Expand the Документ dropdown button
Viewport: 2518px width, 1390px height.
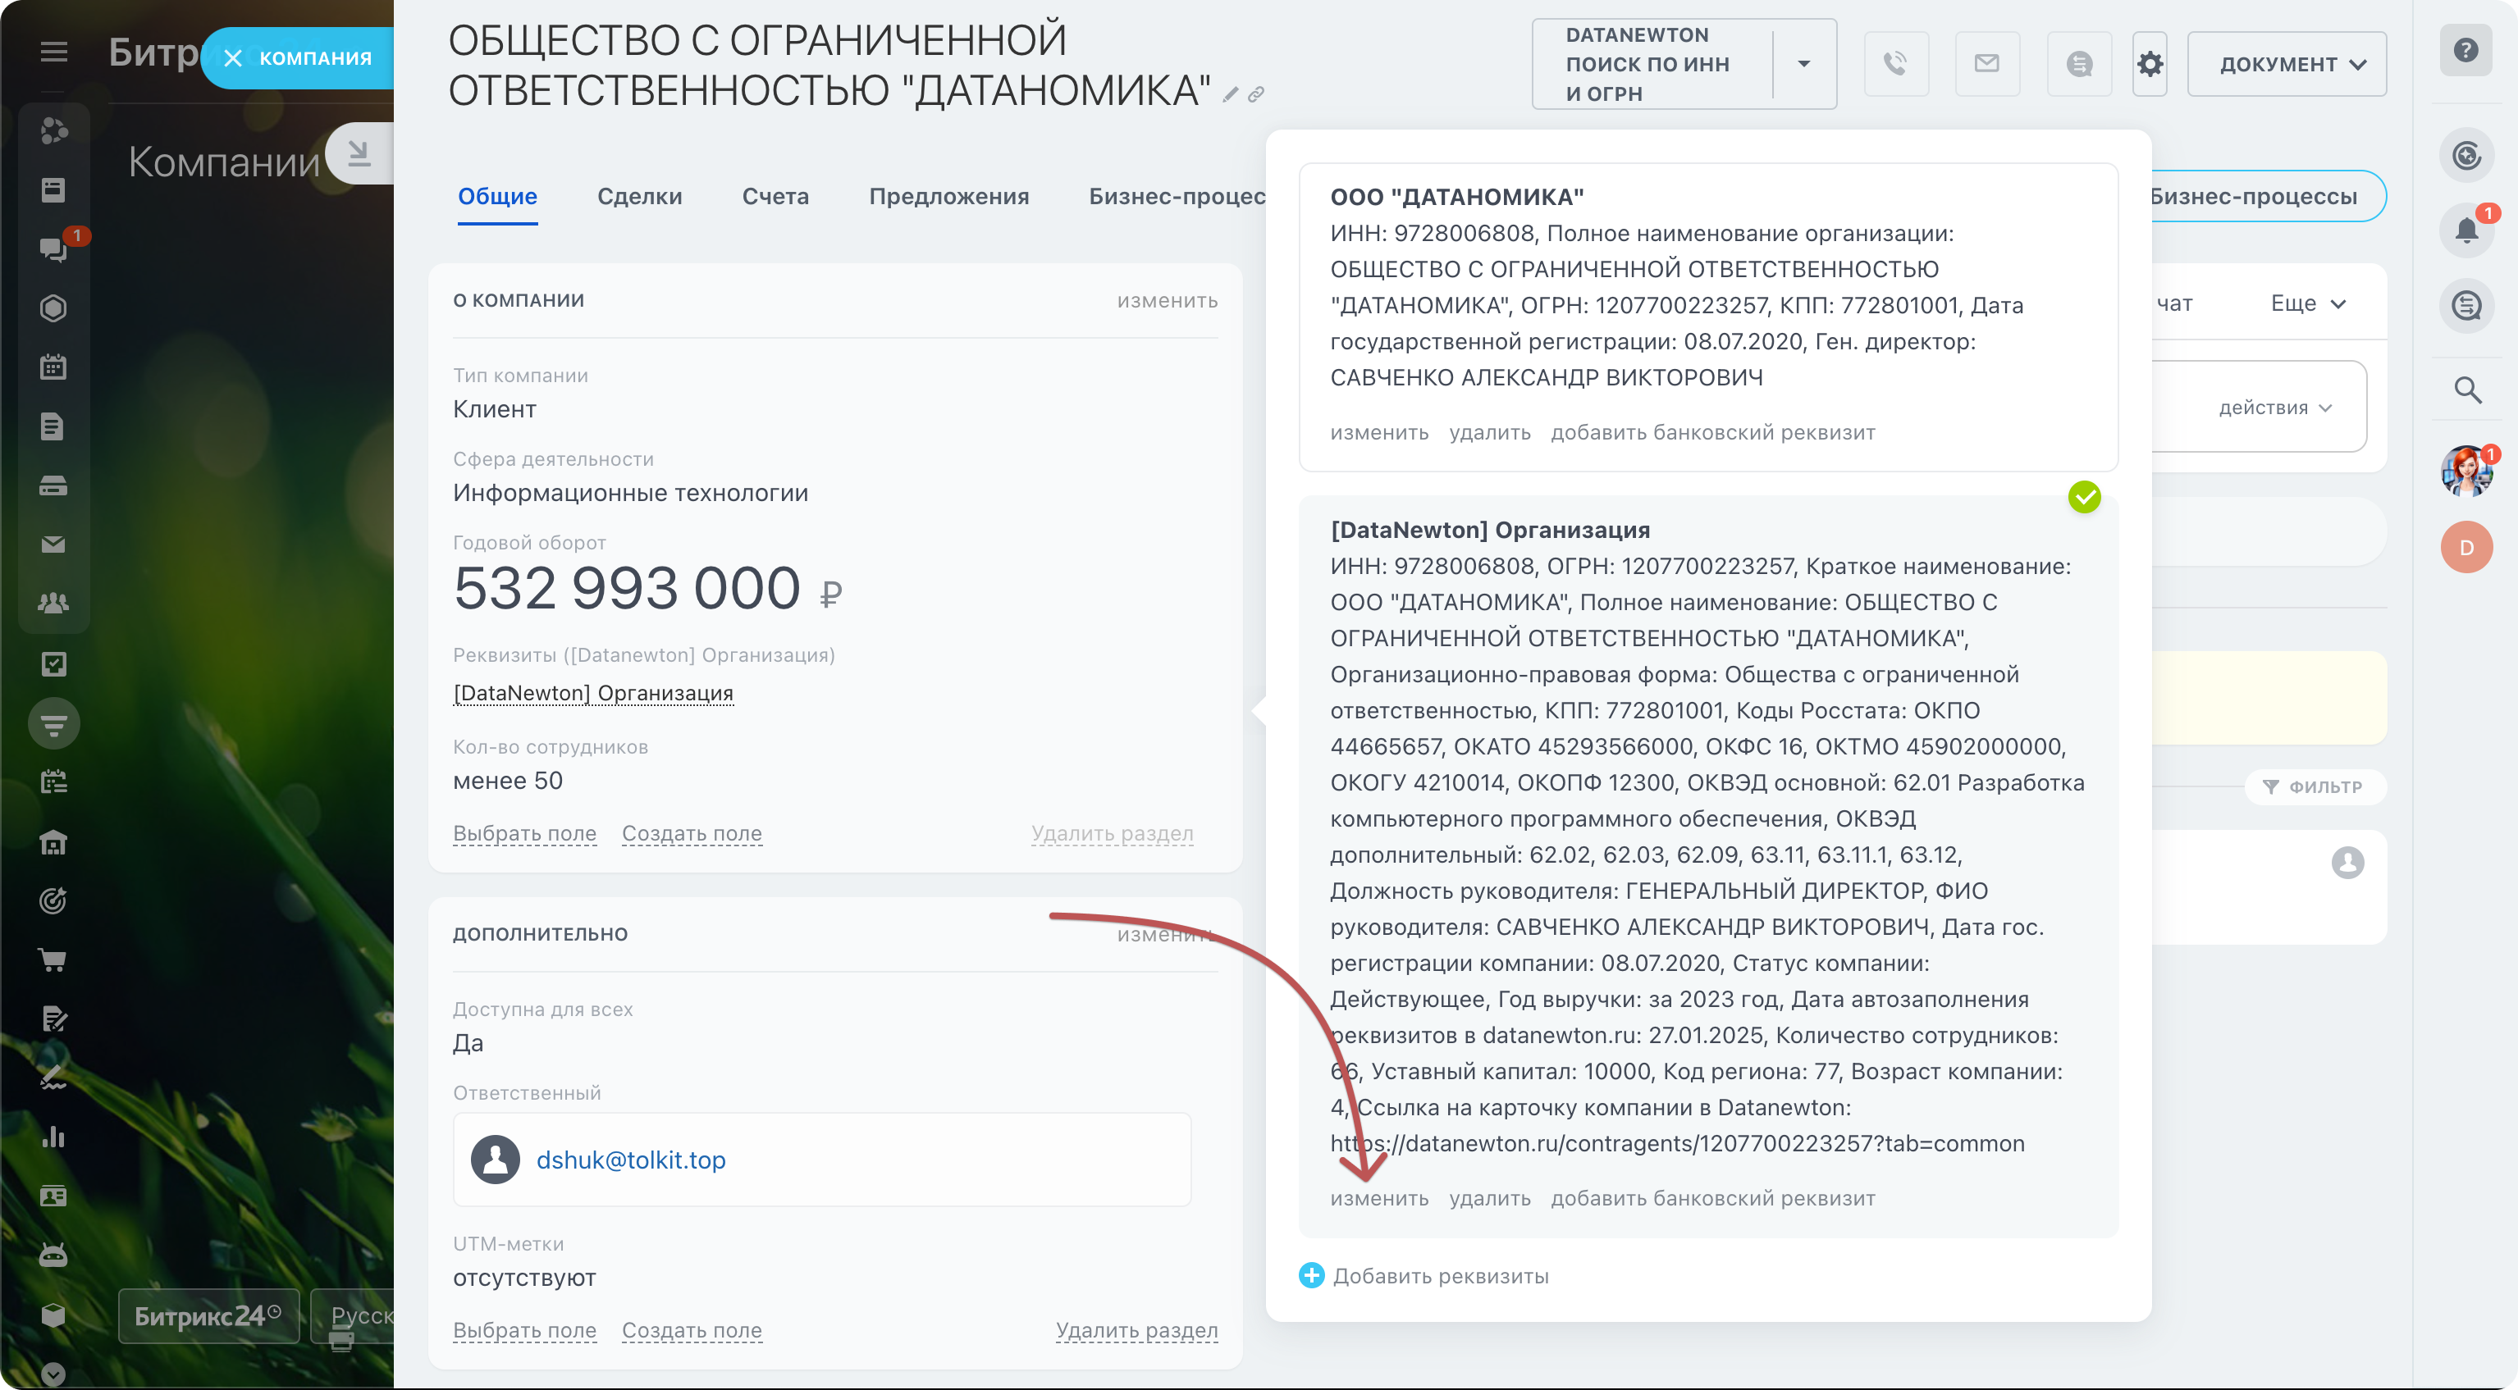[x=2287, y=65]
